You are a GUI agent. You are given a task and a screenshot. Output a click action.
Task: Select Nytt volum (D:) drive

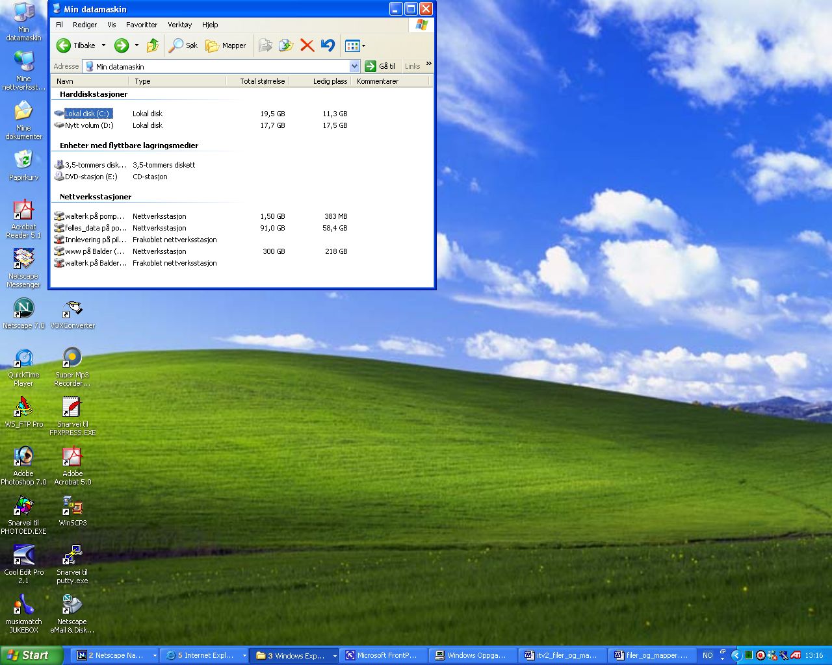coord(84,125)
